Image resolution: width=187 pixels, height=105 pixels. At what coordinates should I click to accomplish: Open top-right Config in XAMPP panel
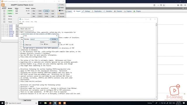pyautogui.click(x=61, y=5)
